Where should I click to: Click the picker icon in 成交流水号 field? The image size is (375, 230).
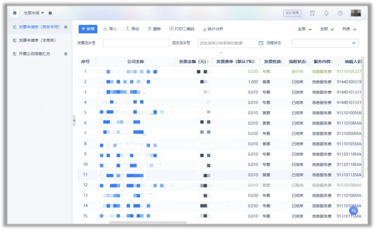[x=261, y=43]
